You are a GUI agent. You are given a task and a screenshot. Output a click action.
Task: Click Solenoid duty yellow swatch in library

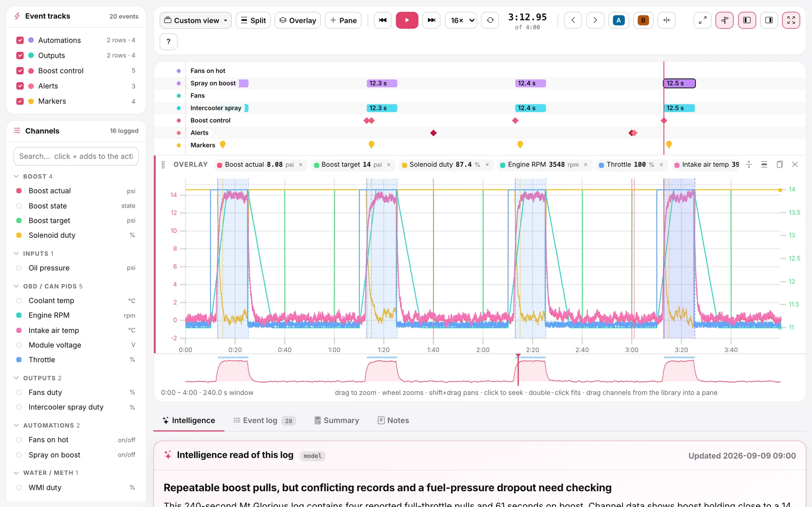tap(19, 235)
